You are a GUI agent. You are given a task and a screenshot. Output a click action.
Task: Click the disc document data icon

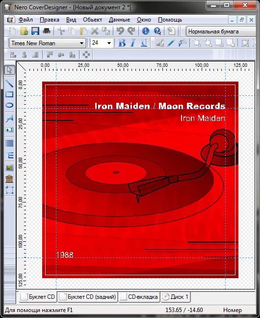(x=171, y=31)
